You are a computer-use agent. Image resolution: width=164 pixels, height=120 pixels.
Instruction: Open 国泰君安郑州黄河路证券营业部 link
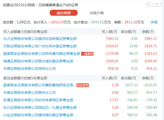click(42, 54)
